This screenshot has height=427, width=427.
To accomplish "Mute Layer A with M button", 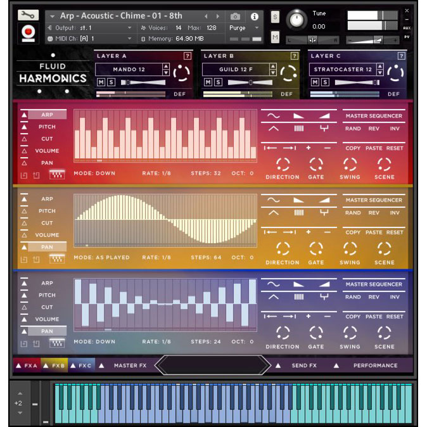I will click(101, 82).
